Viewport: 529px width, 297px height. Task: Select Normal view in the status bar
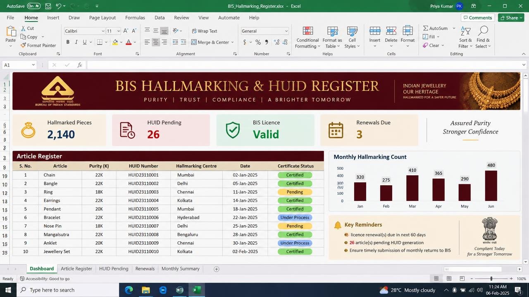[436, 279]
